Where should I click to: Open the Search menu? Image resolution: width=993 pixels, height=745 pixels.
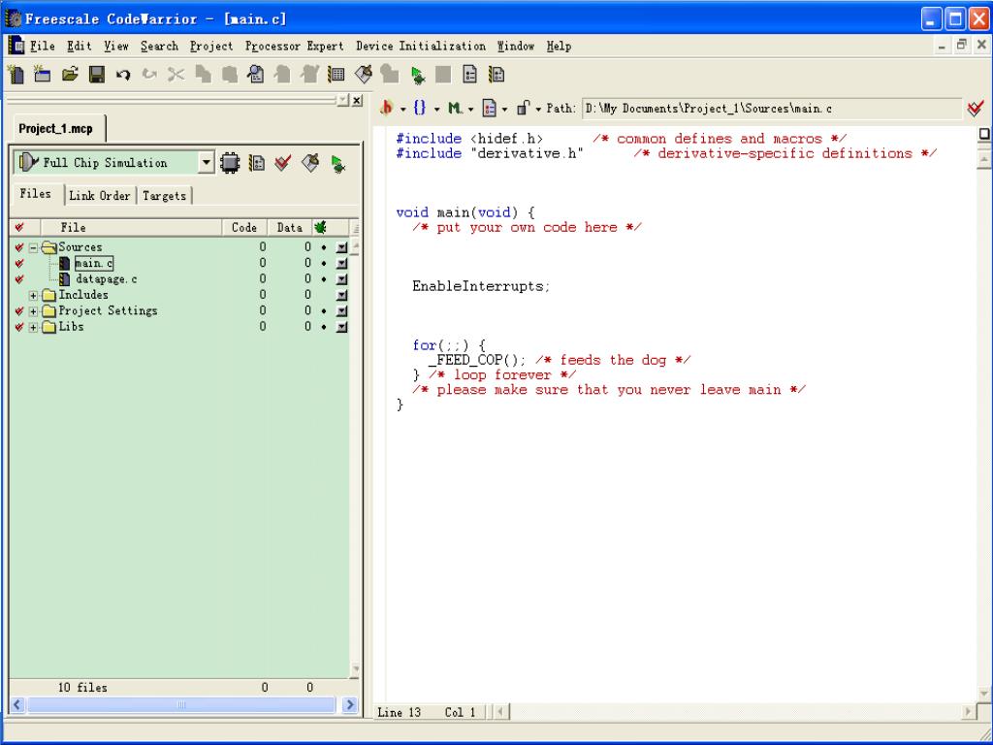pyautogui.click(x=160, y=46)
